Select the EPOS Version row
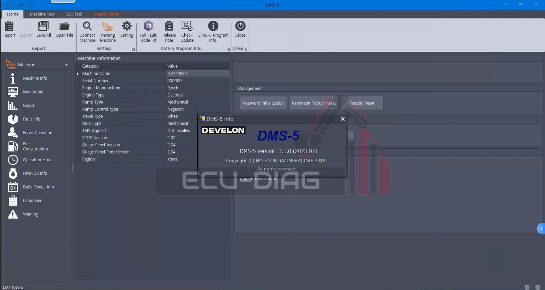 click(x=153, y=138)
